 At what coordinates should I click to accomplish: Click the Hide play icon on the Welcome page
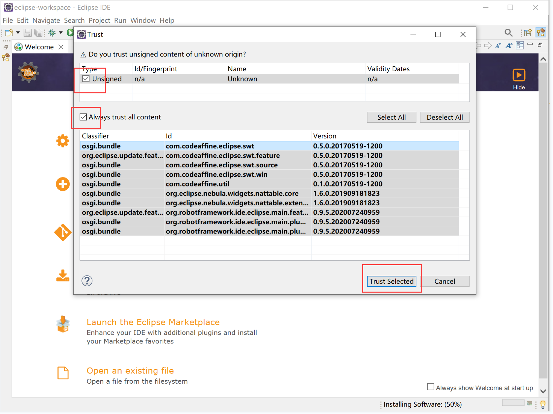coord(519,75)
